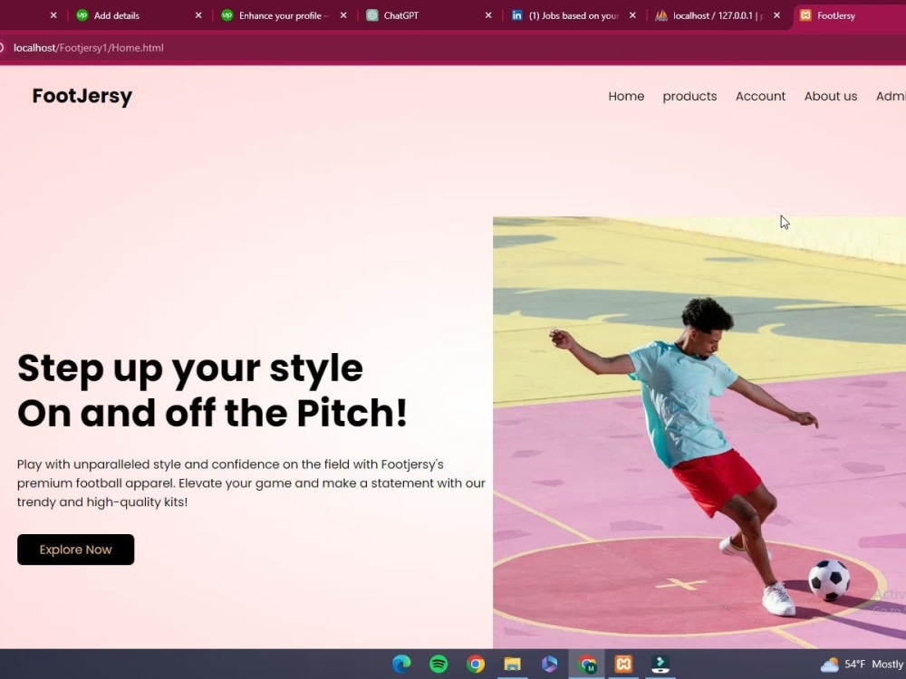The height and width of the screenshot is (679, 906).
Task: Close the Add details tab
Action: point(198,15)
